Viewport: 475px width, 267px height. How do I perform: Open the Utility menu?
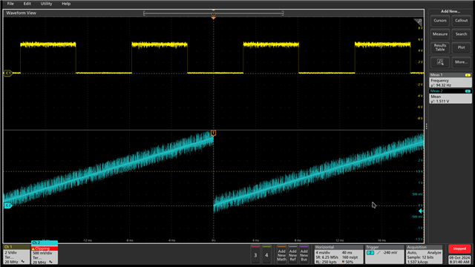click(x=46, y=4)
